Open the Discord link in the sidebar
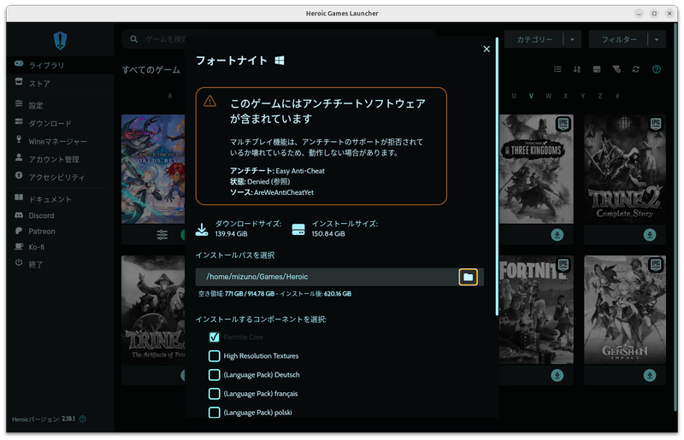The width and height of the screenshot is (684, 440). tap(60, 215)
